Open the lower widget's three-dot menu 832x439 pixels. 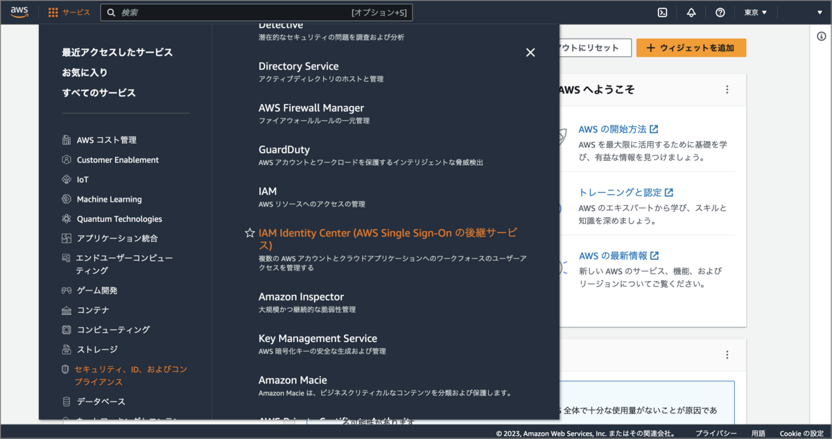[727, 354]
